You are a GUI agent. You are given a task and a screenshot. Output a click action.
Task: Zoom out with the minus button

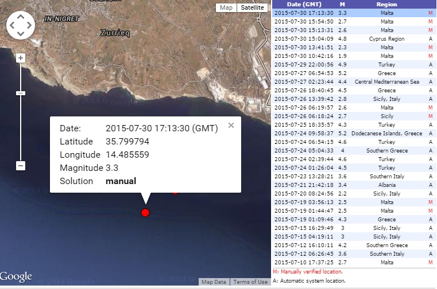[x=21, y=166]
